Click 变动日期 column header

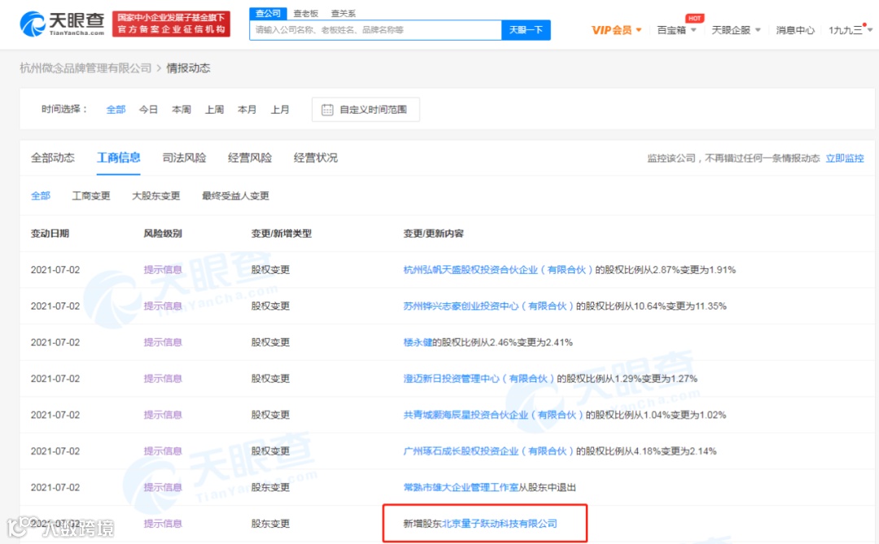pos(50,233)
